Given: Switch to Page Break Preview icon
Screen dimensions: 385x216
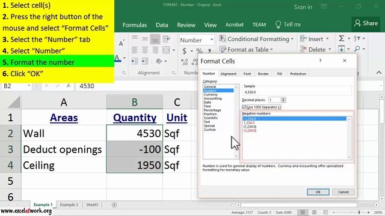Looking at the screenshot, I should click(325, 212).
